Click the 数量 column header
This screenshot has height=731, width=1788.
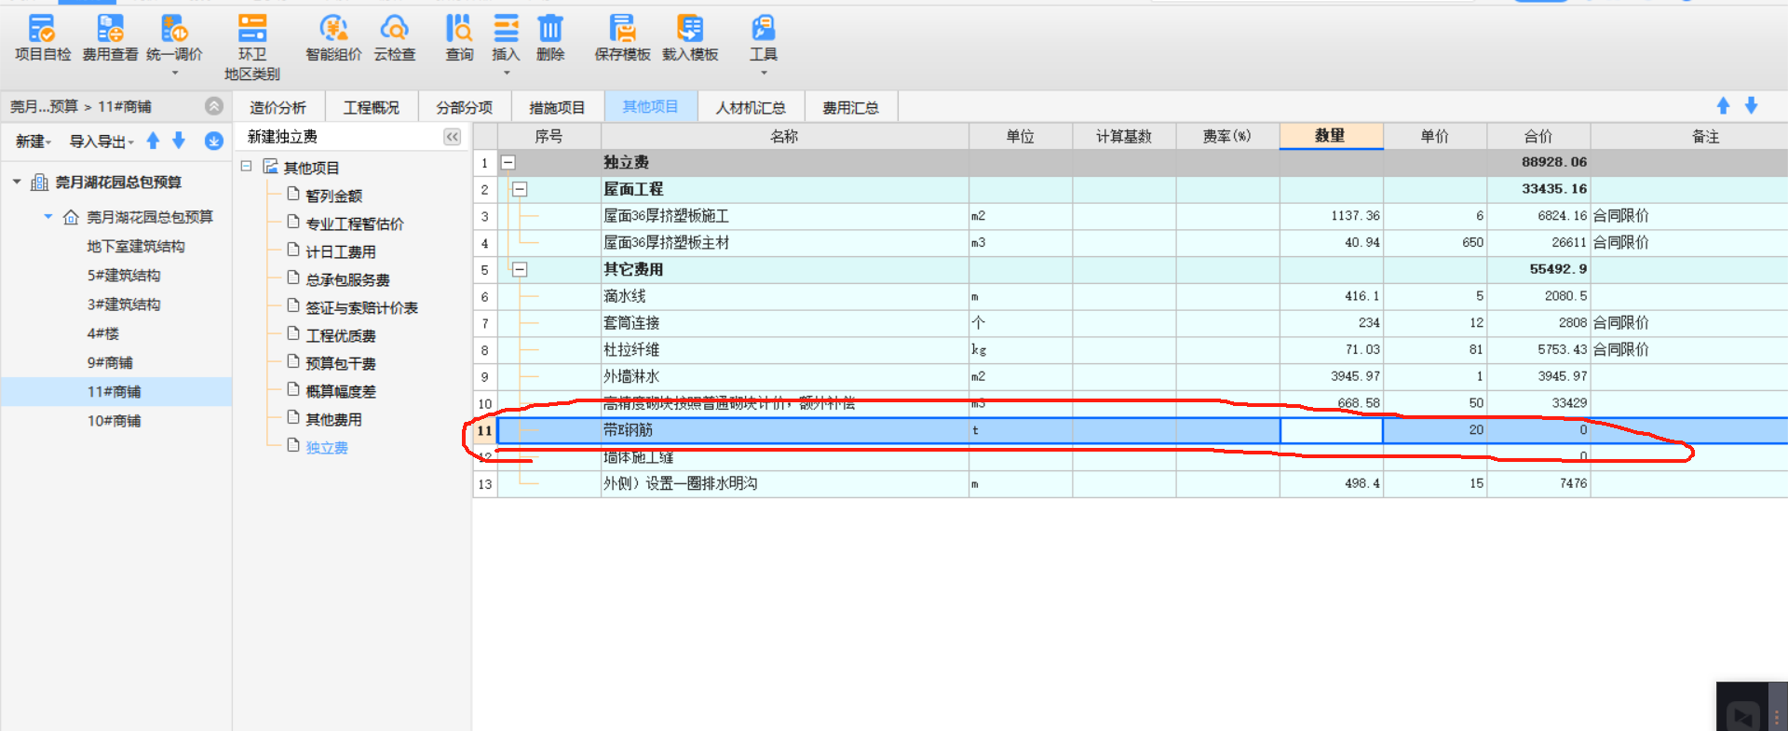[x=1331, y=136]
